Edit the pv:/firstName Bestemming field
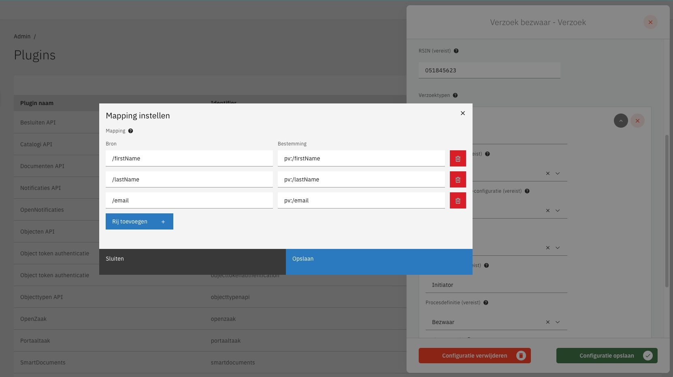673x377 pixels. pos(361,158)
